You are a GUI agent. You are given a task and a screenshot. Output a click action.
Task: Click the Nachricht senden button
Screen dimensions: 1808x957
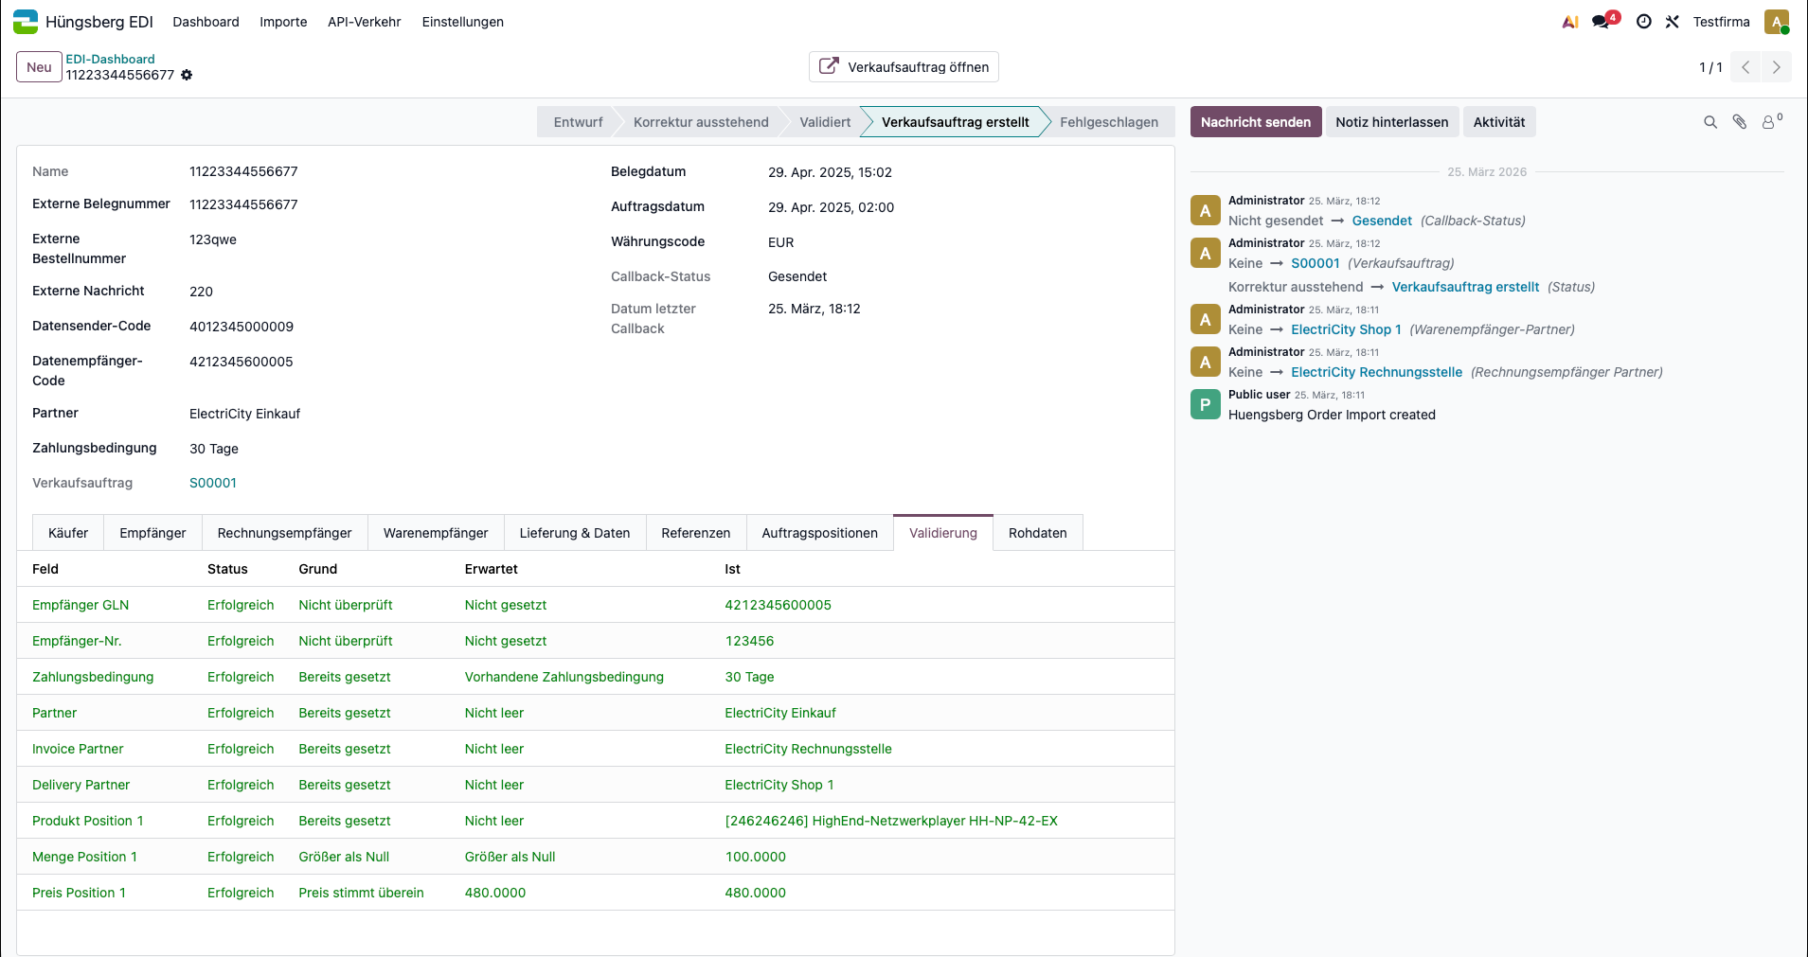point(1255,122)
